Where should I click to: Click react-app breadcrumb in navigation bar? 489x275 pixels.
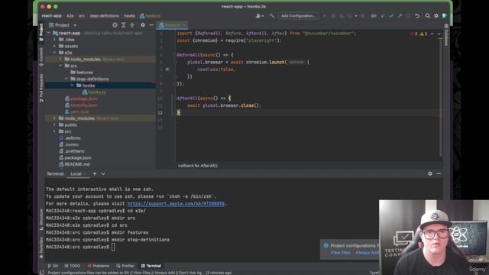click(51, 15)
